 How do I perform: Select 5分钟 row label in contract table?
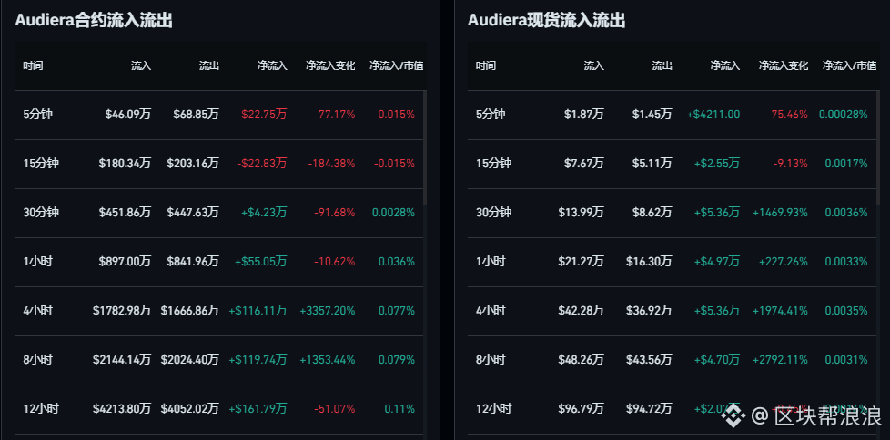coord(37,115)
